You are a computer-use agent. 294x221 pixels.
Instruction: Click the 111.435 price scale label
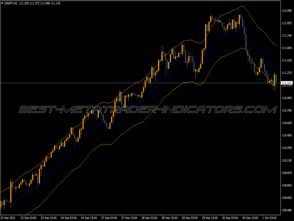tap(287, 61)
